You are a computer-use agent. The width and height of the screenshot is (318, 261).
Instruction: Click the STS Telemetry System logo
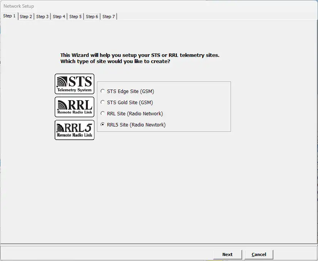point(74,84)
